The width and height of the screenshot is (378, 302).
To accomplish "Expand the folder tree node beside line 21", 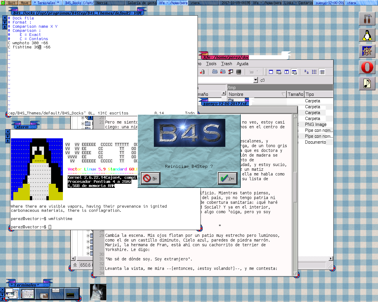I will [x=83, y=124].
